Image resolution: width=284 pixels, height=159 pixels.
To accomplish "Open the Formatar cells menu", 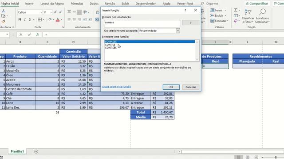I will point(219,21).
